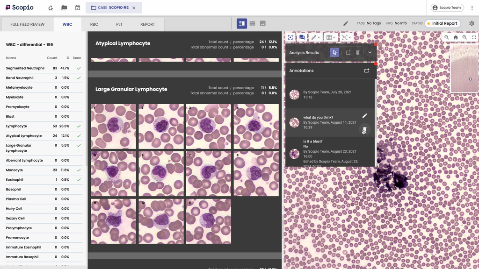Edit the 'what do you think?' comment pencil

click(x=364, y=115)
